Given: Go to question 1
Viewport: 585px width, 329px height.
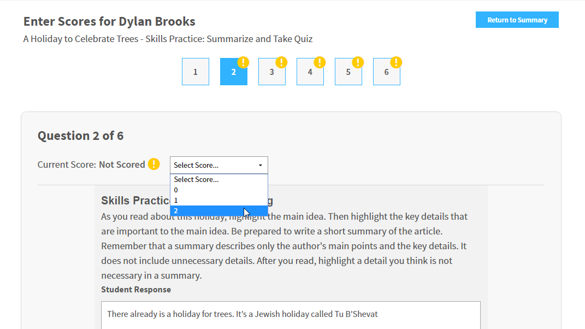Looking at the screenshot, I should (x=196, y=72).
